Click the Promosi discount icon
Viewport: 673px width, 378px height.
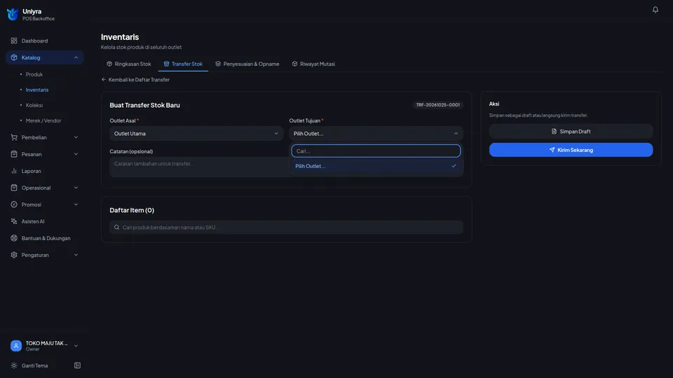click(14, 204)
